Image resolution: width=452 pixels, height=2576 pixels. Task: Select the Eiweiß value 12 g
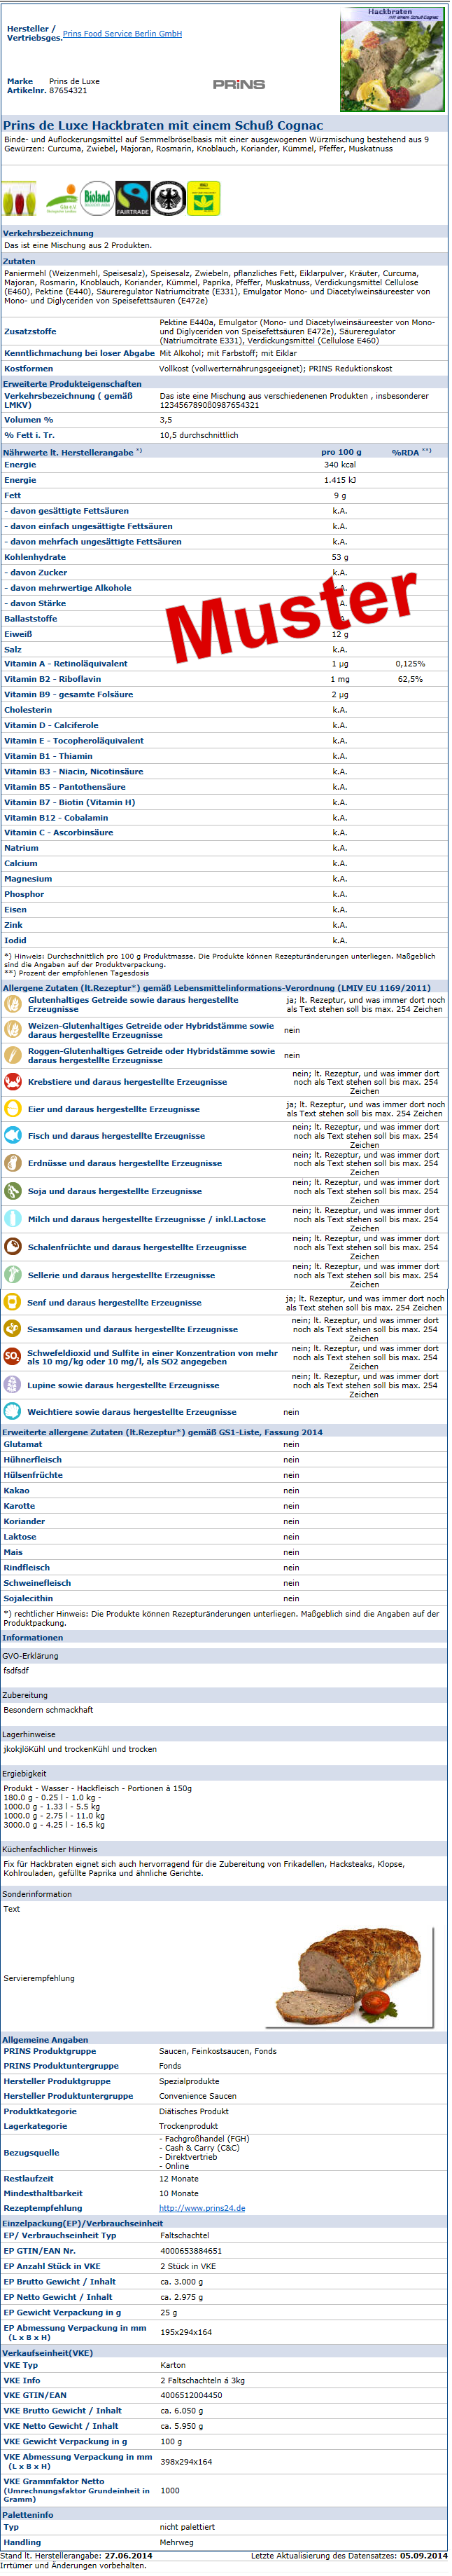(340, 634)
